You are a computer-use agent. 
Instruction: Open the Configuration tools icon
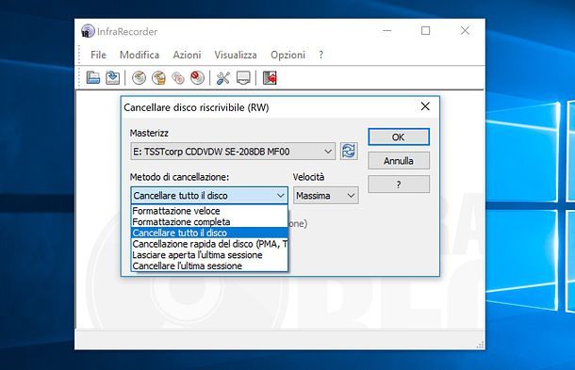223,77
